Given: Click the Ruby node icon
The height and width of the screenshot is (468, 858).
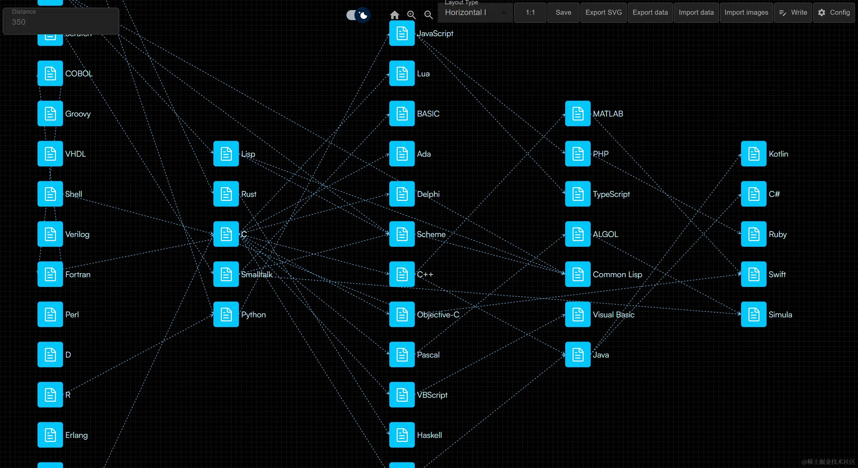Looking at the screenshot, I should coord(753,234).
